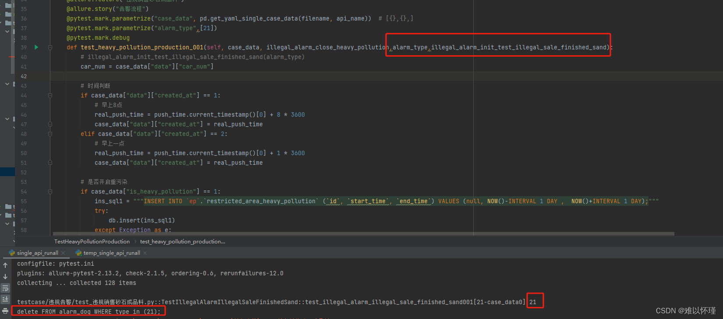This screenshot has height=319, width=723.
Task: Click @allure.story("告警流程") decorator line
Action: [x=108, y=9]
